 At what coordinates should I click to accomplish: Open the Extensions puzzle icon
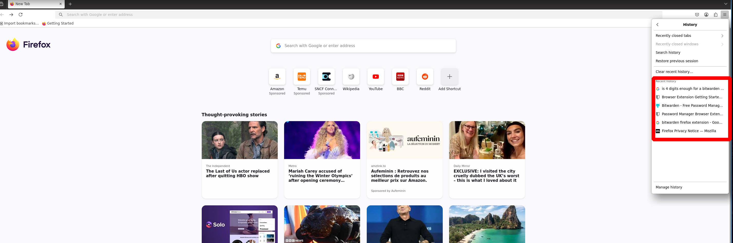coord(715,15)
